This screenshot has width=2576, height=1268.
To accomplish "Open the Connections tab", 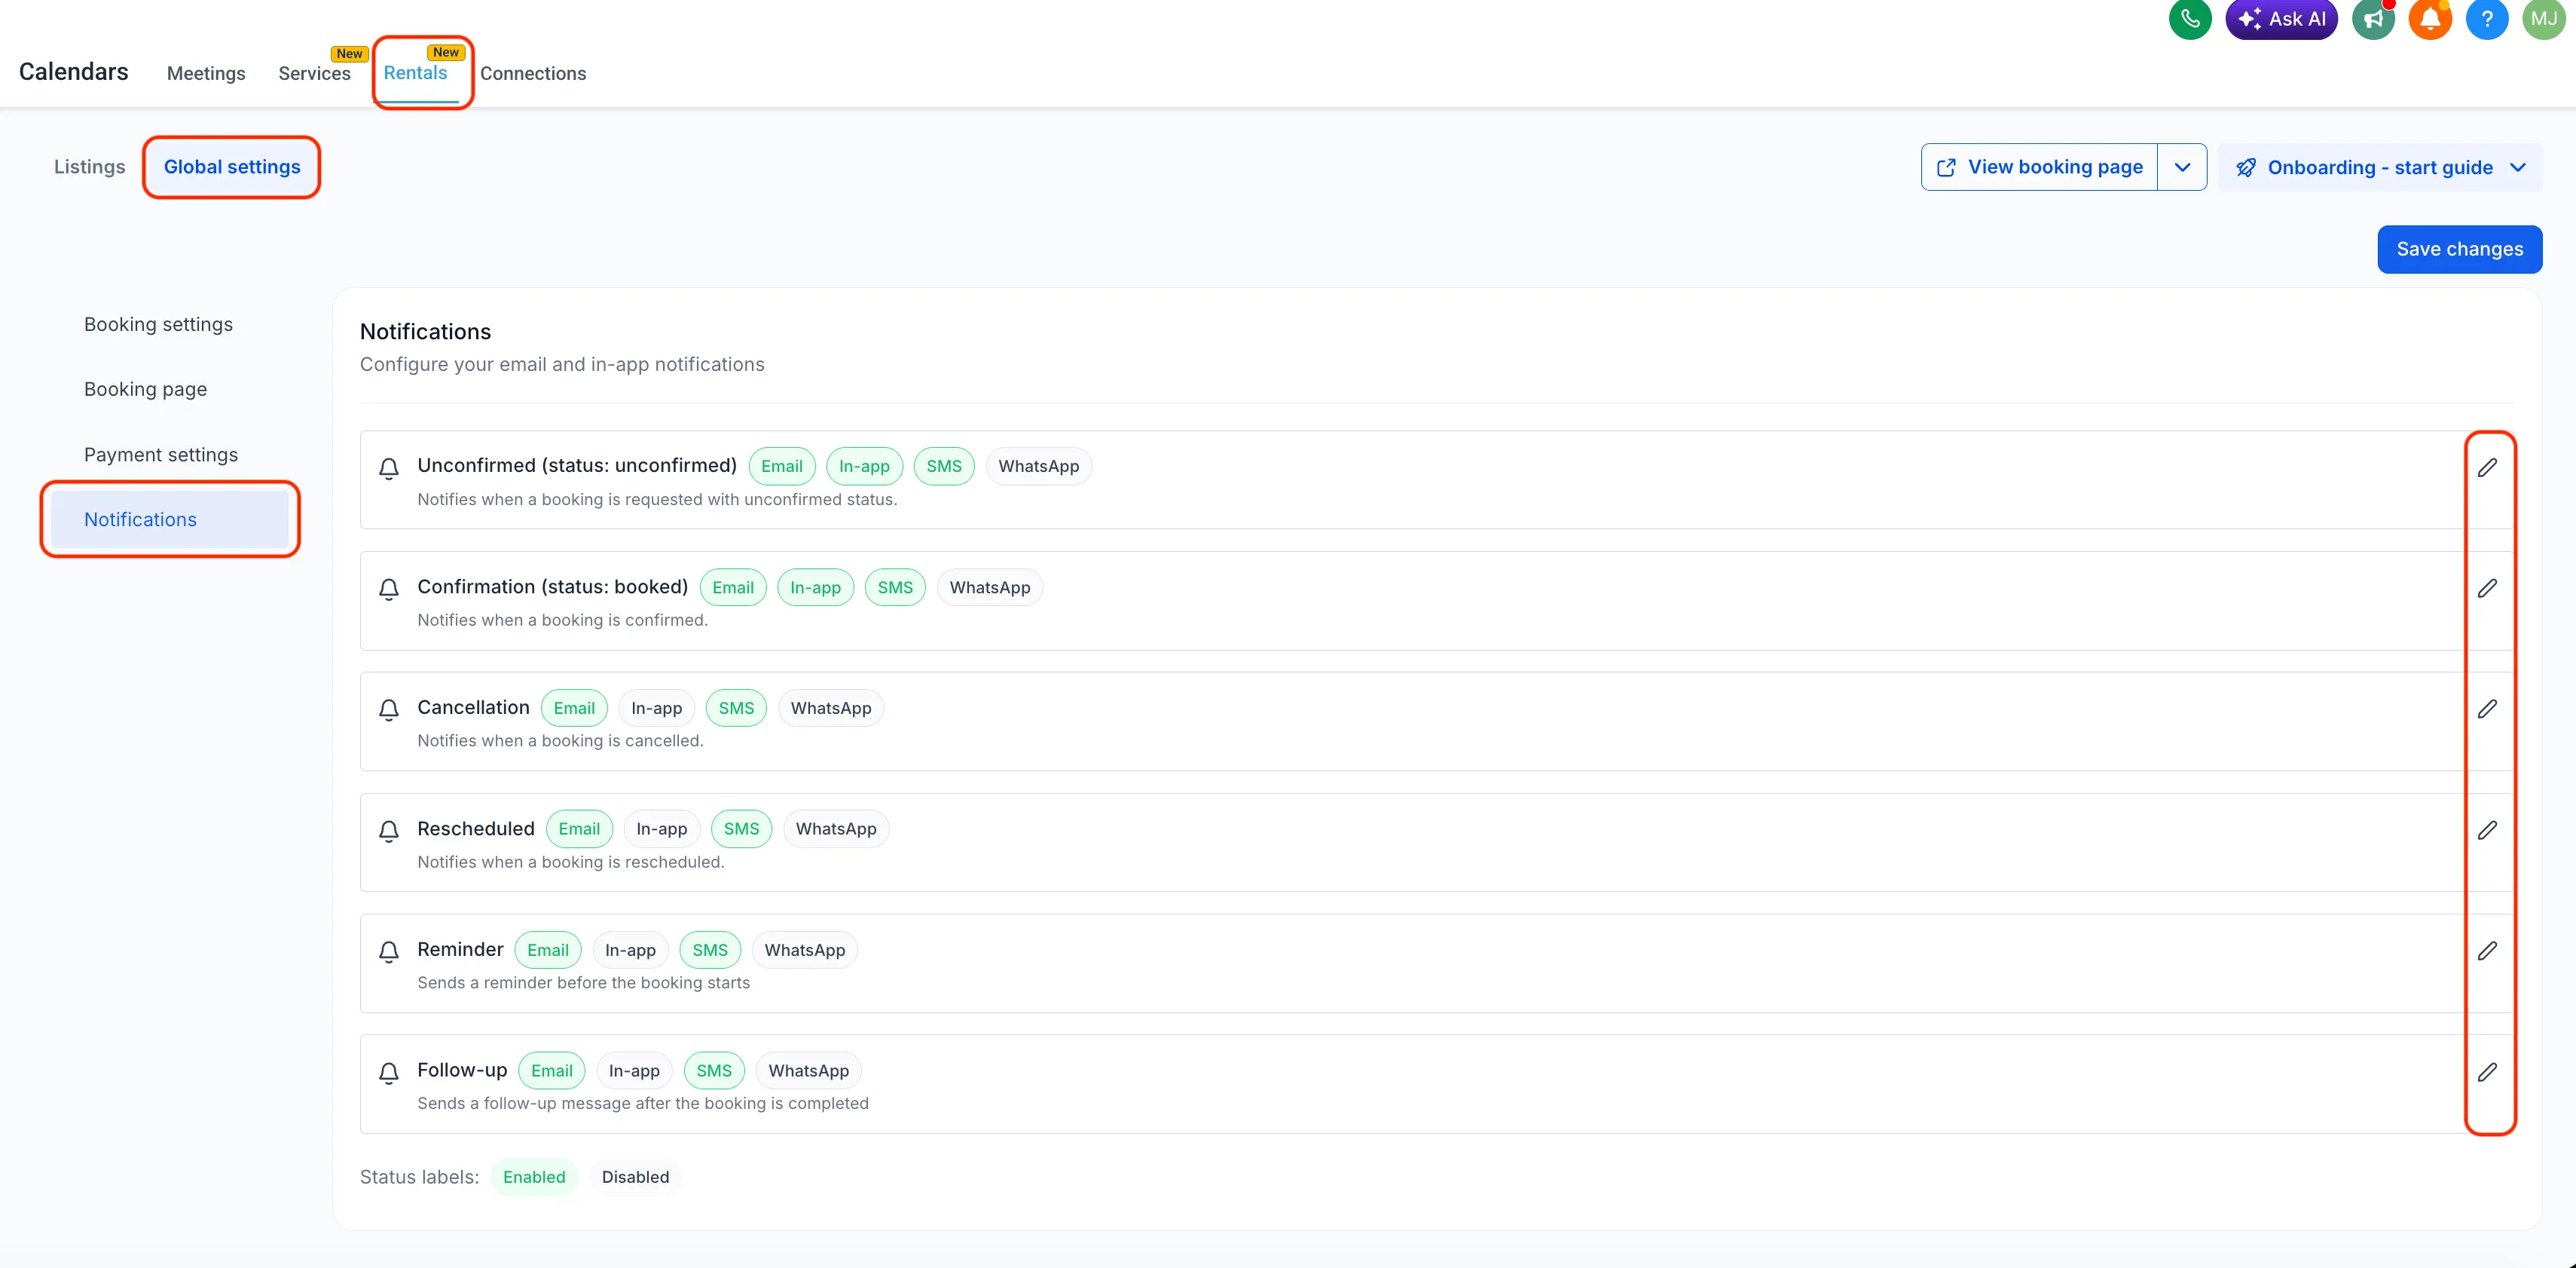I will [x=533, y=73].
